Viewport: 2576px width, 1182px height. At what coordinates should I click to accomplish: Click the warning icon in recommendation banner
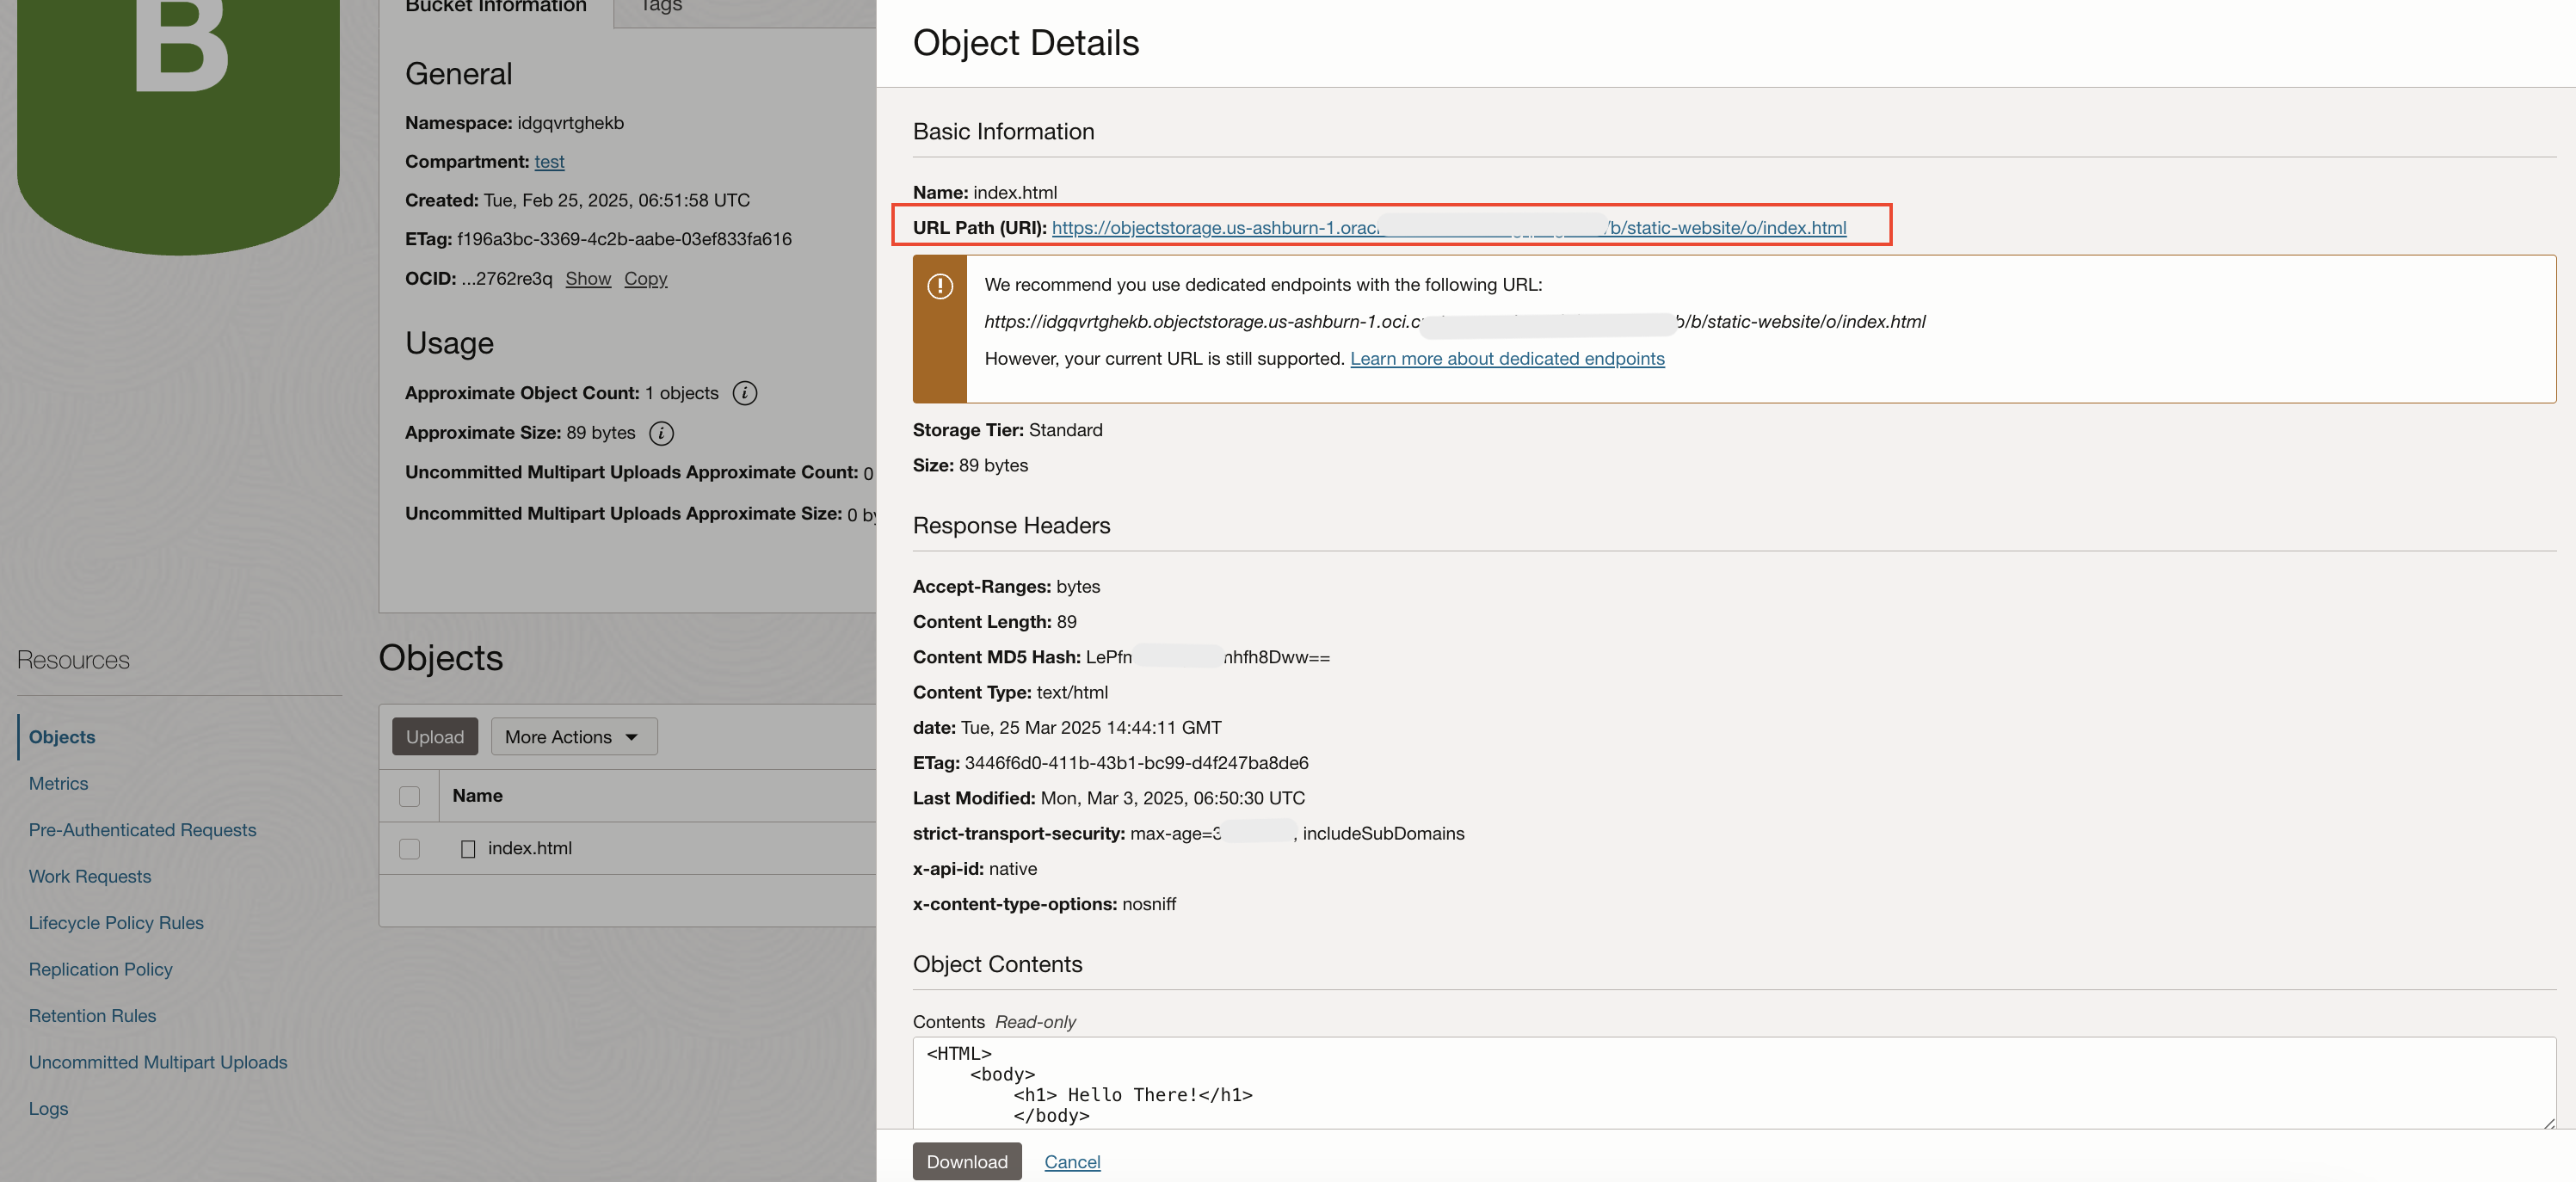point(939,286)
